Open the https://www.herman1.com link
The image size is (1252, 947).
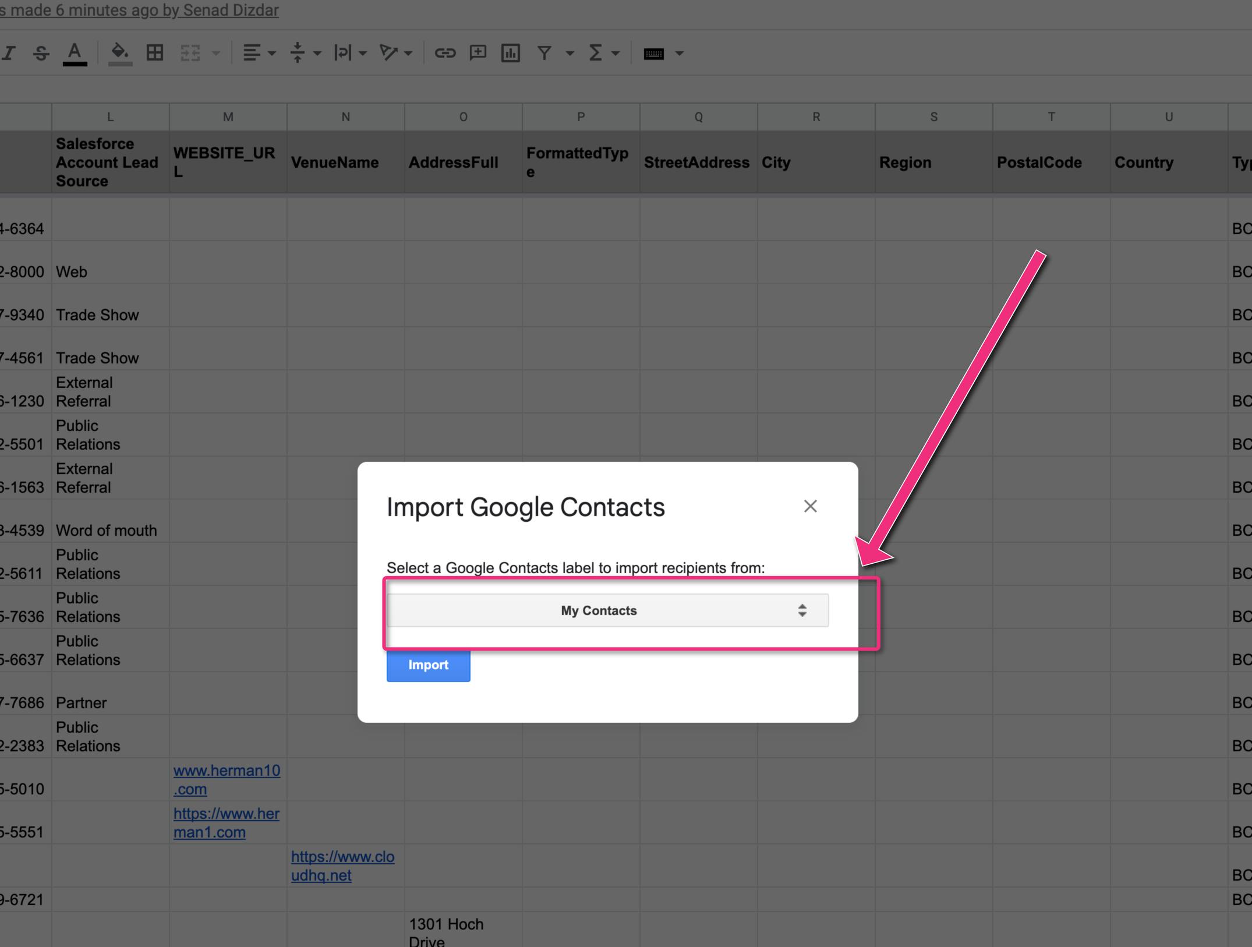[227, 822]
